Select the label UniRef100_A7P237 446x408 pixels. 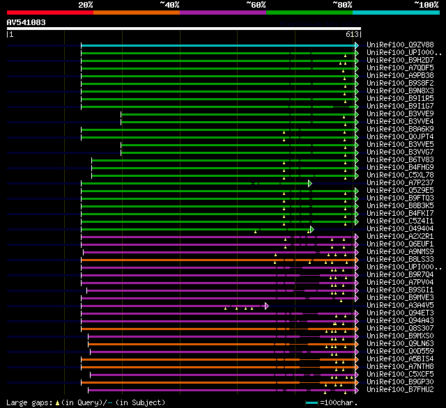(x=400, y=183)
